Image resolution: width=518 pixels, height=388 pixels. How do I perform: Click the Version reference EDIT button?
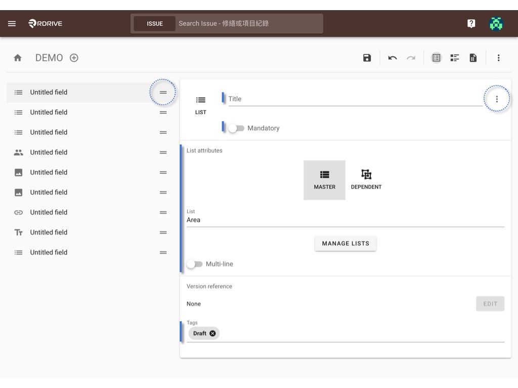(490, 304)
